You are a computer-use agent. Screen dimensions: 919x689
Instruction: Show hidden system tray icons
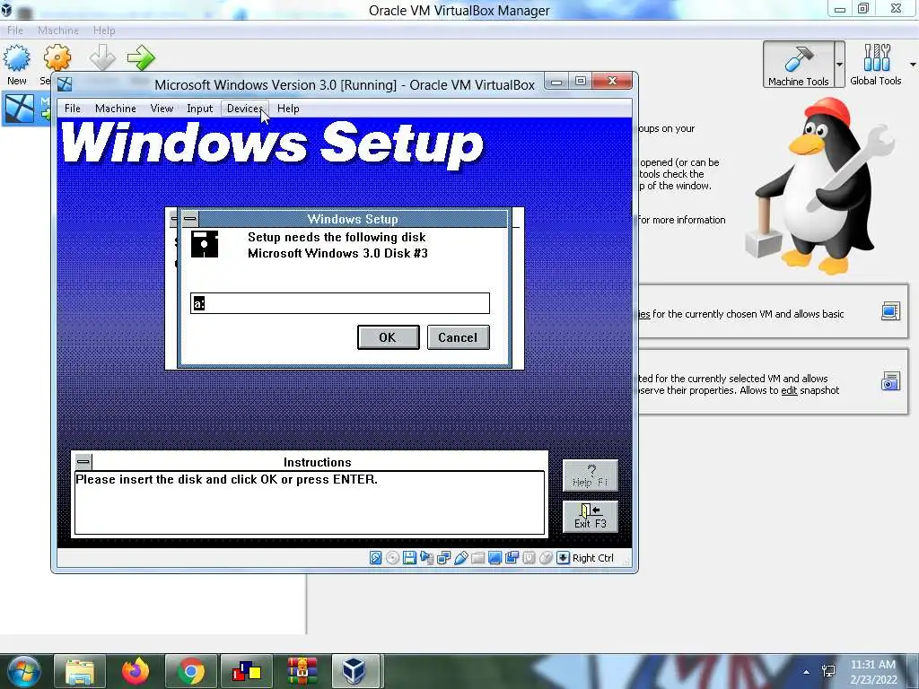[x=807, y=671]
